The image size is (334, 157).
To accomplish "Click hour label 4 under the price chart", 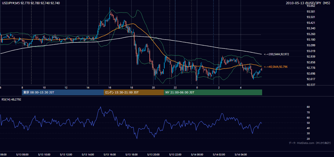I will 241,87.
